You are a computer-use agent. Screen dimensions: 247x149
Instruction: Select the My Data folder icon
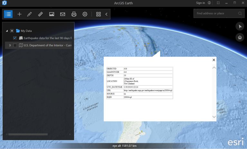coord(18,31)
